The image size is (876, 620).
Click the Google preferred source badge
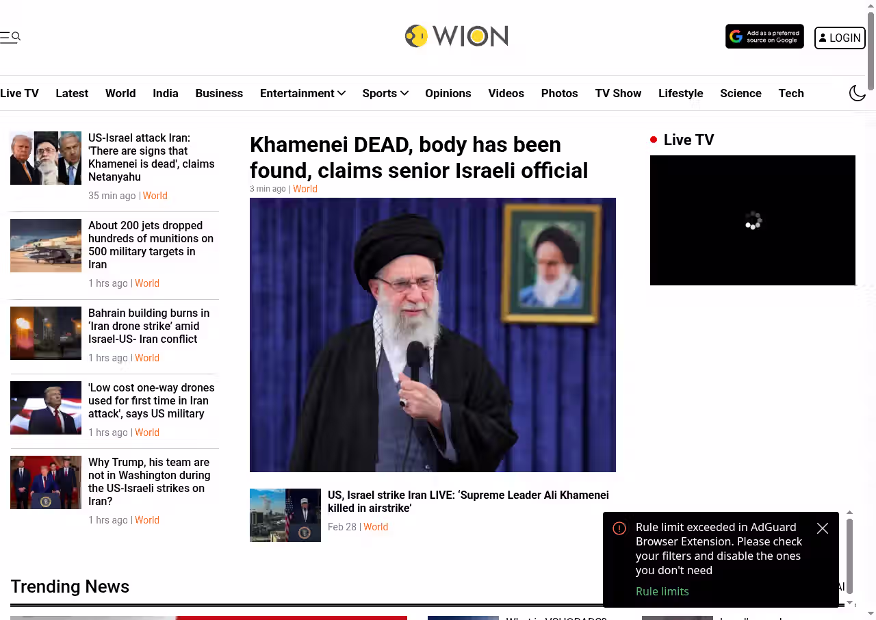tap(764, 37)
